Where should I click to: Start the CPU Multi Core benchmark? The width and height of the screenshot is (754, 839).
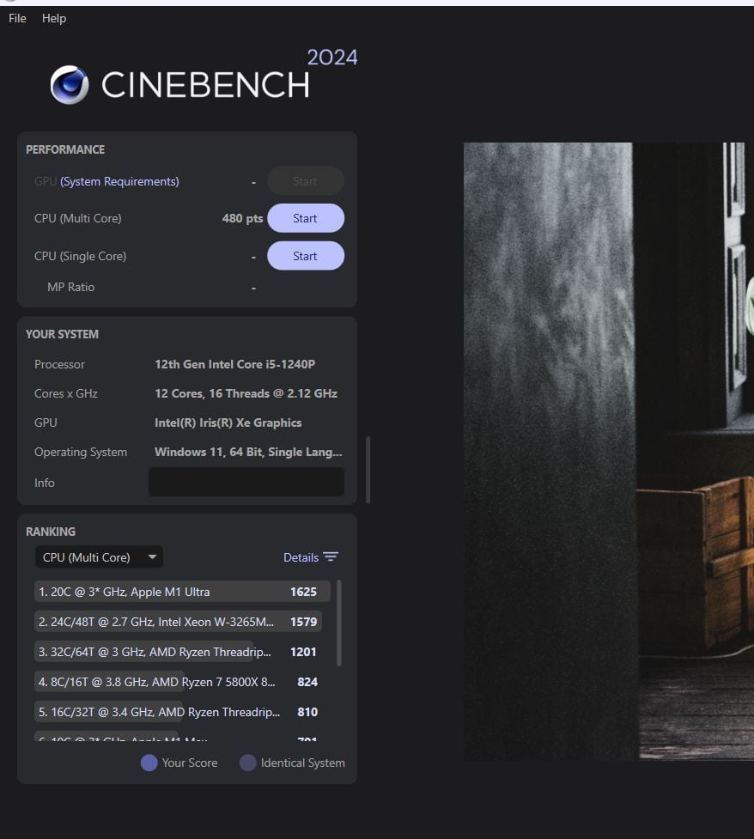tap(306, 218)
